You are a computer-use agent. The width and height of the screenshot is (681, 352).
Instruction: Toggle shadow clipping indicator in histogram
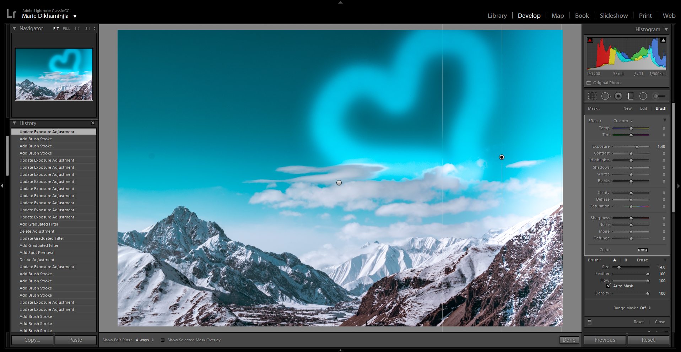pyautogui.click(x=590, y=40)
